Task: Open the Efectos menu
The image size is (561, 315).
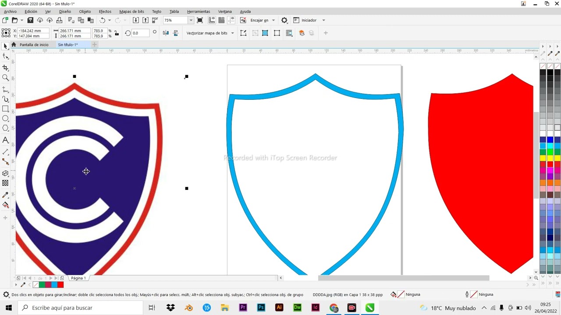Action: 105,11
